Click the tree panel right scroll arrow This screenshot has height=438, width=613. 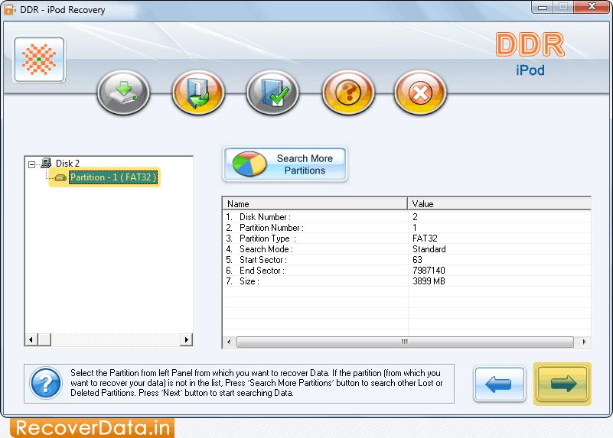(187, 339)
